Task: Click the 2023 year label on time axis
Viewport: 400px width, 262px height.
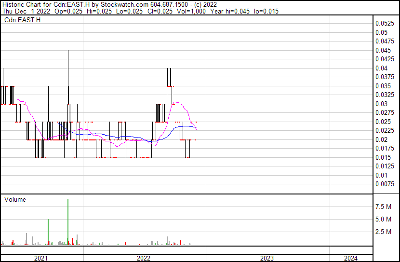Action: (x=267, y=258)
